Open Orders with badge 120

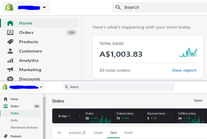coord(41,33)
